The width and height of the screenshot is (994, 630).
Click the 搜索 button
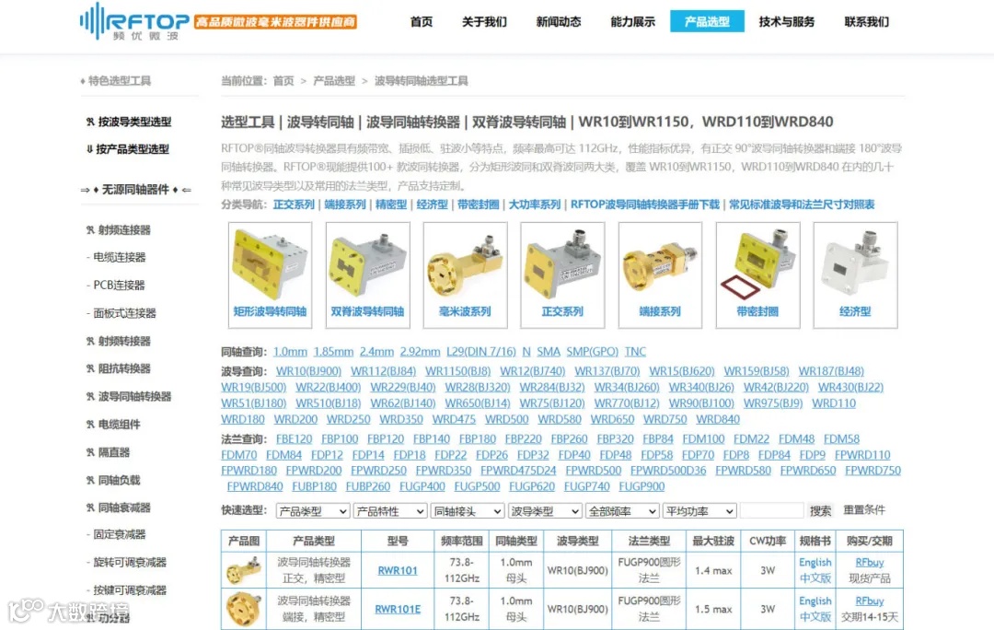pyautogui.click(x=820, y=511)
